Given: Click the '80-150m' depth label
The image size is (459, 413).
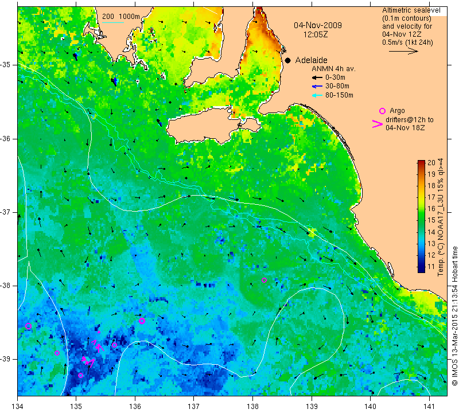Looking at the screenshot, I should click(x=339, y=95).
